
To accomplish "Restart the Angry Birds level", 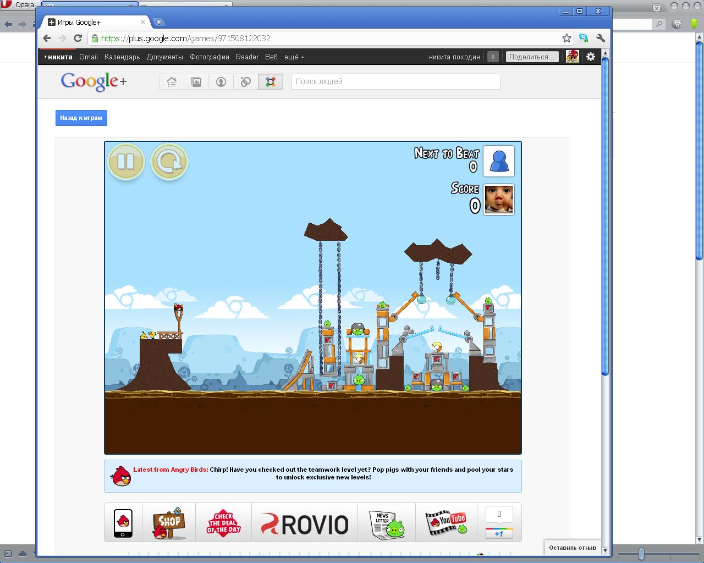I will 169,162.
